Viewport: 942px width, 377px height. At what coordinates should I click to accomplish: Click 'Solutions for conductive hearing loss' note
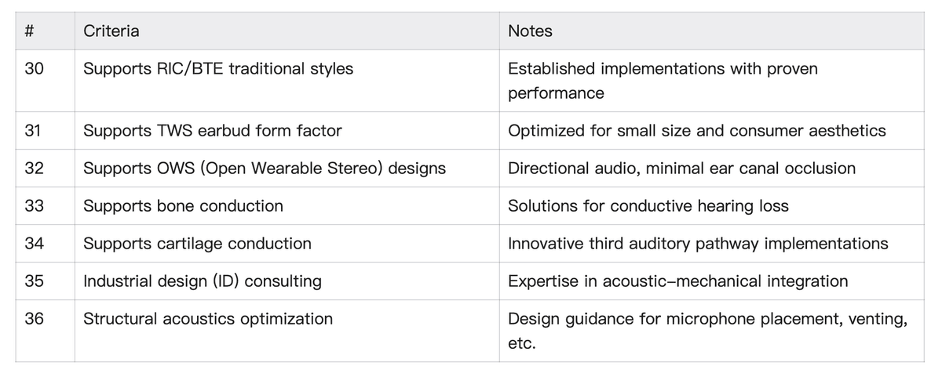point(648,206)
